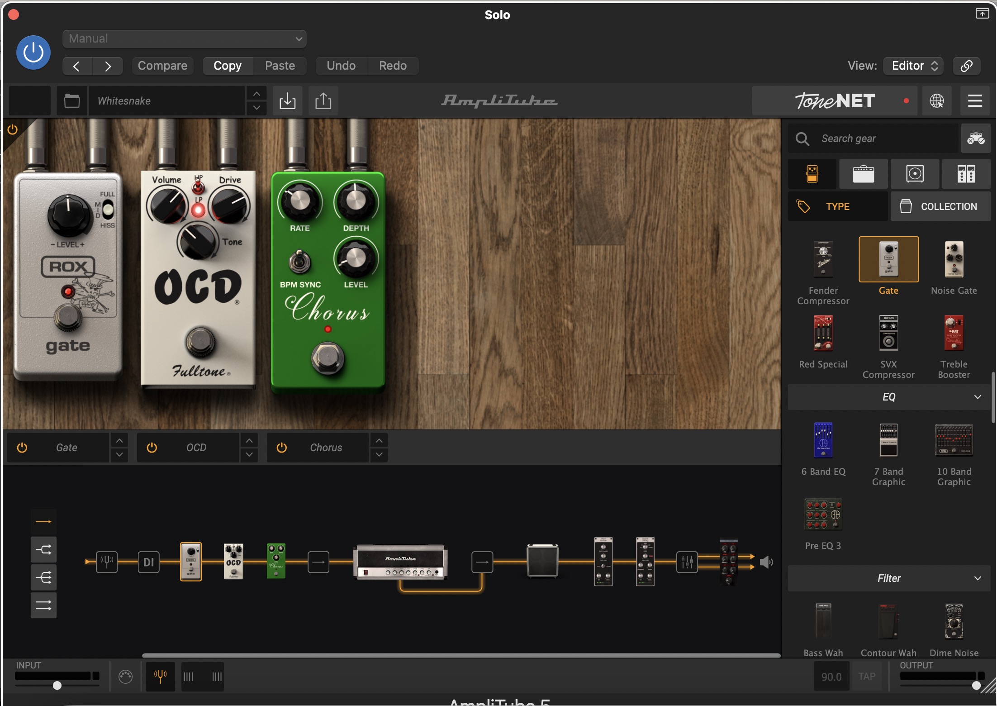This screenshot has width=997, height=706.
Task: Open the Manual preset dropdown
Action: 185,39
